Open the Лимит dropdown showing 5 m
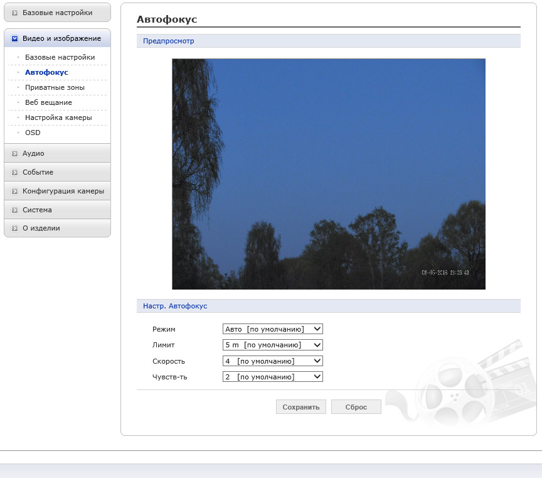The width and height of the screenshot is (542, 478). point(273,345)
